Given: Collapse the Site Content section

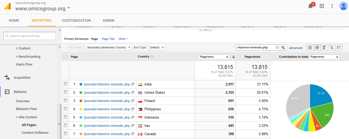Looking at the screenshot, I should point(26,117).
